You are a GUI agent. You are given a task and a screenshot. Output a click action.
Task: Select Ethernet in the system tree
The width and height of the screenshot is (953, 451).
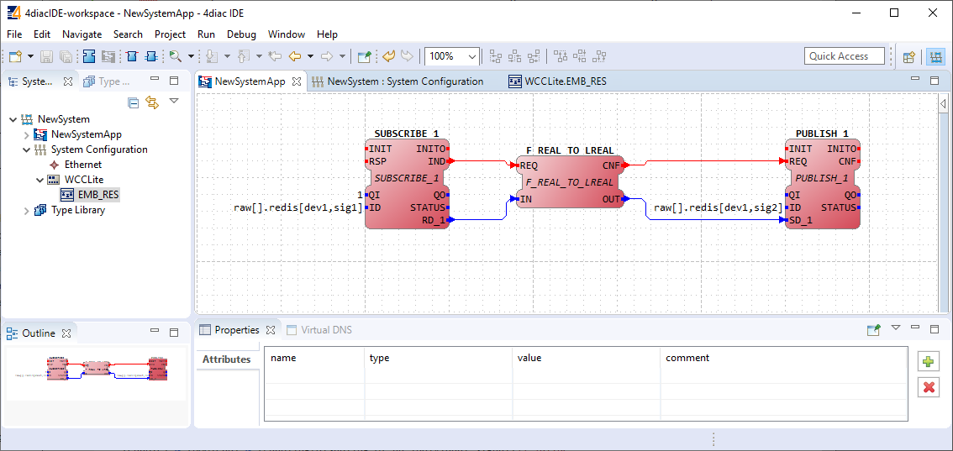point(83,165)
